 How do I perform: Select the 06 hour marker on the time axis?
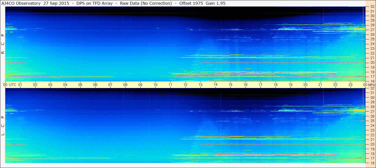point(95,85)
